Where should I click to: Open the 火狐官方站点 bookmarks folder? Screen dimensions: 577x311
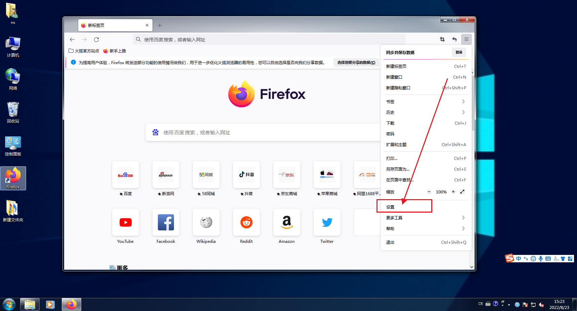84,51
